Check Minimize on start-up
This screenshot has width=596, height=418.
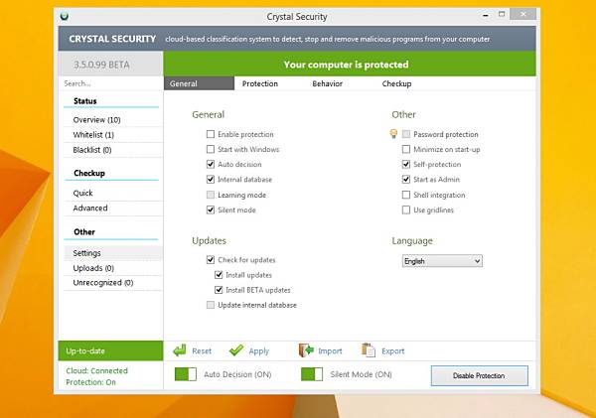(x=406, y=149)
